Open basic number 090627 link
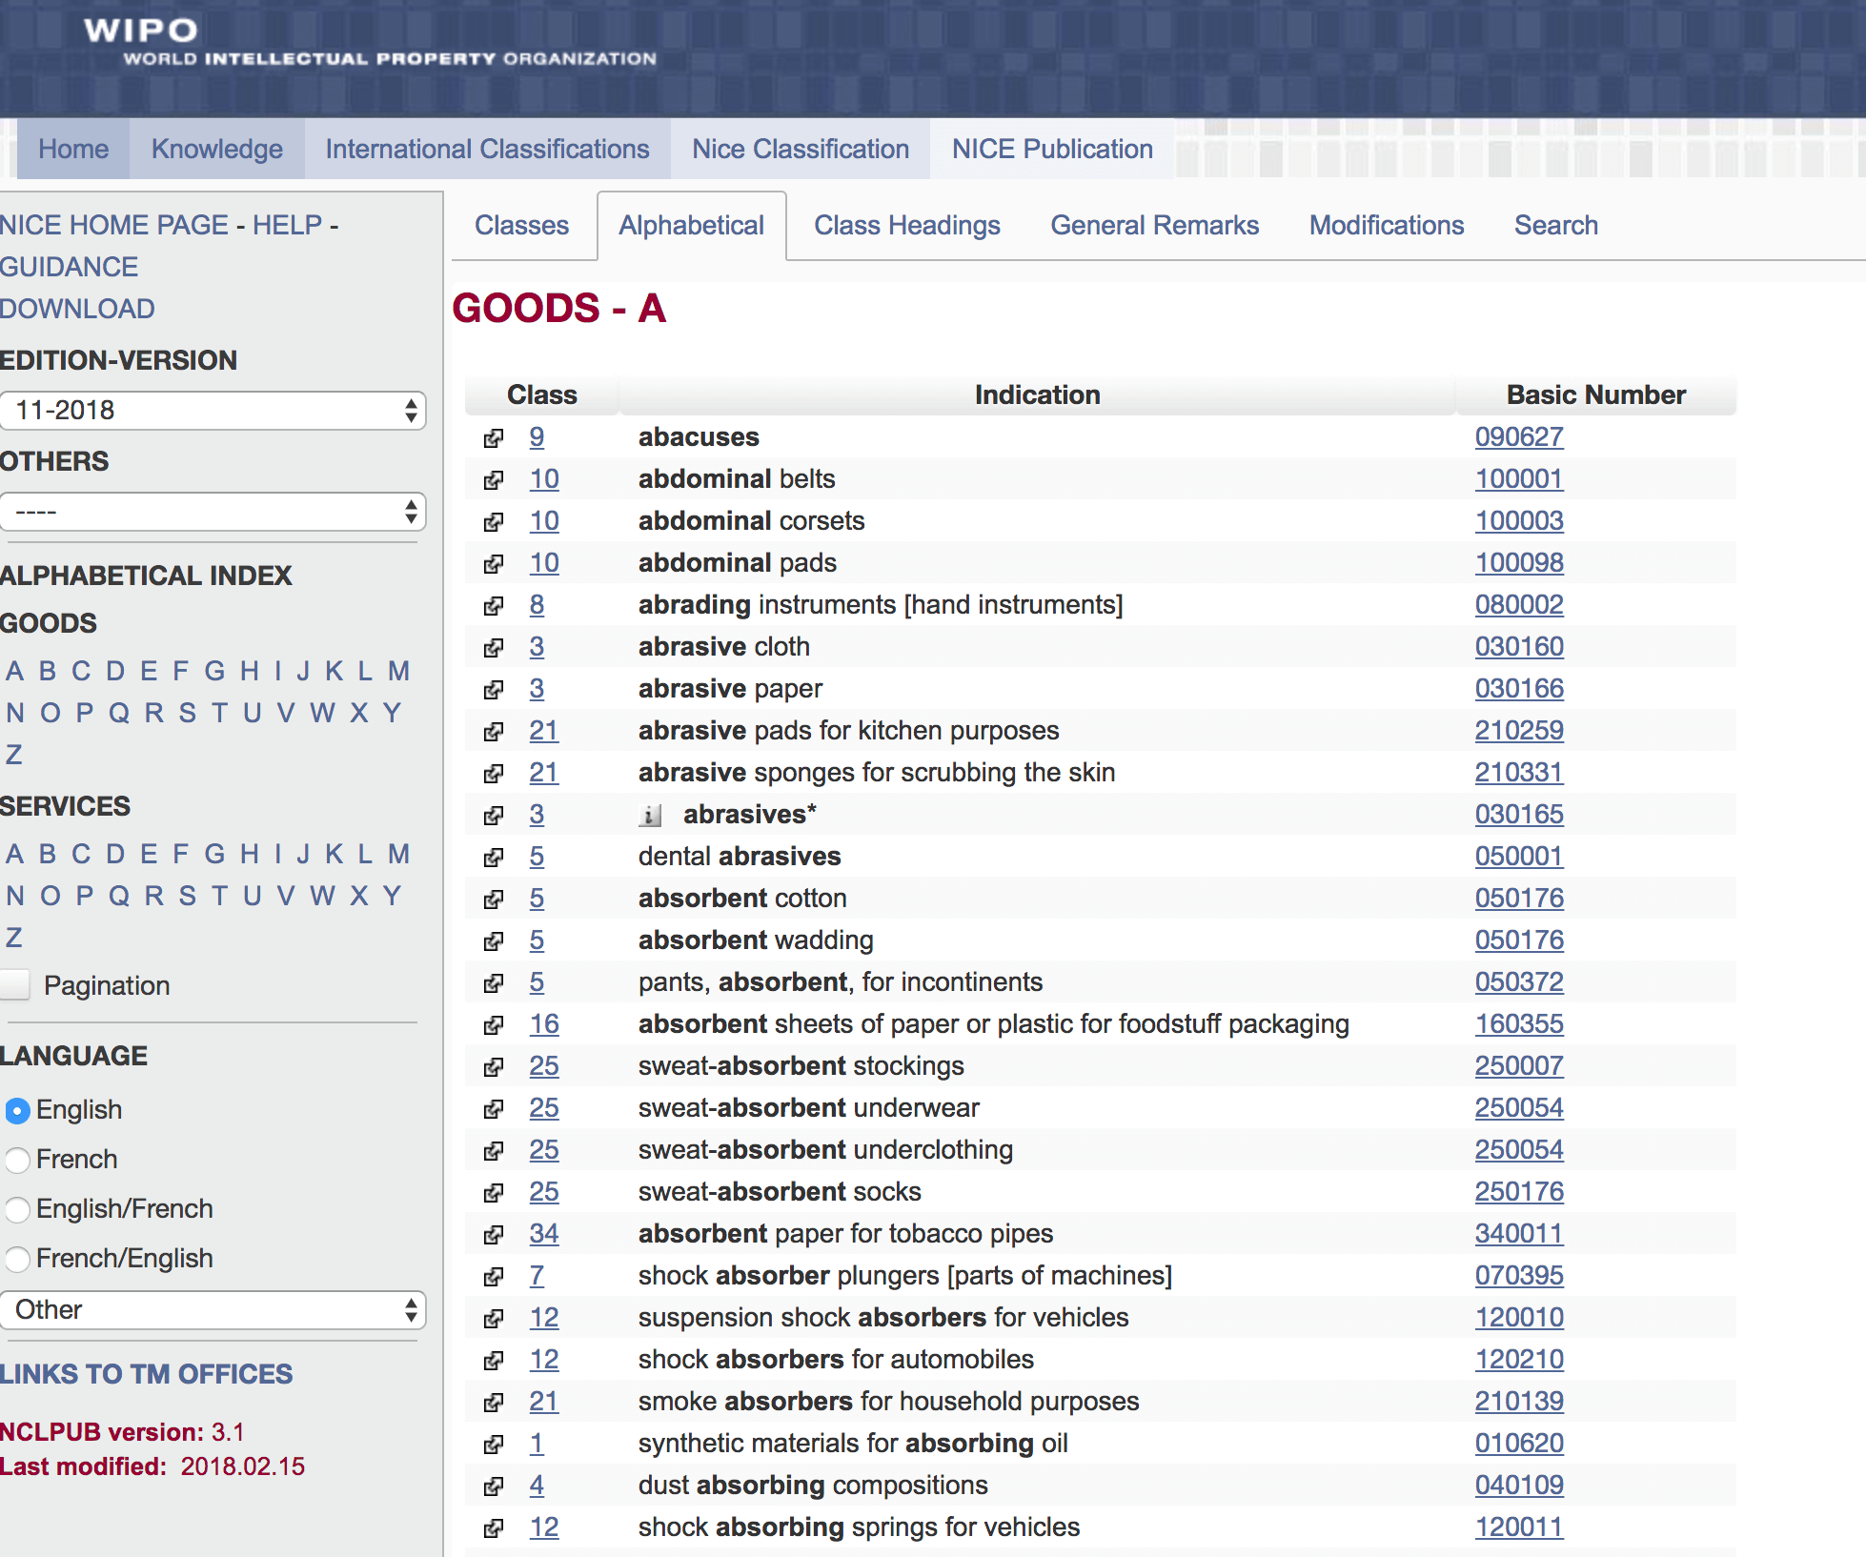This screenshot has width=1866, height=1557. click(x=1519, y=437)
